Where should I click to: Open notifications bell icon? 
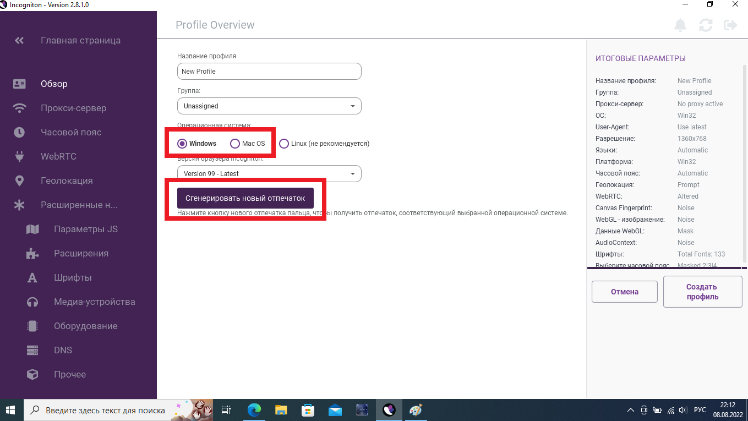[680, 25]
